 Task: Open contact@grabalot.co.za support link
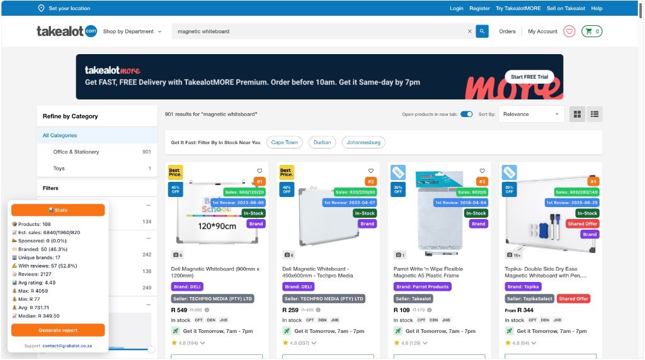[x=67, y=346]
